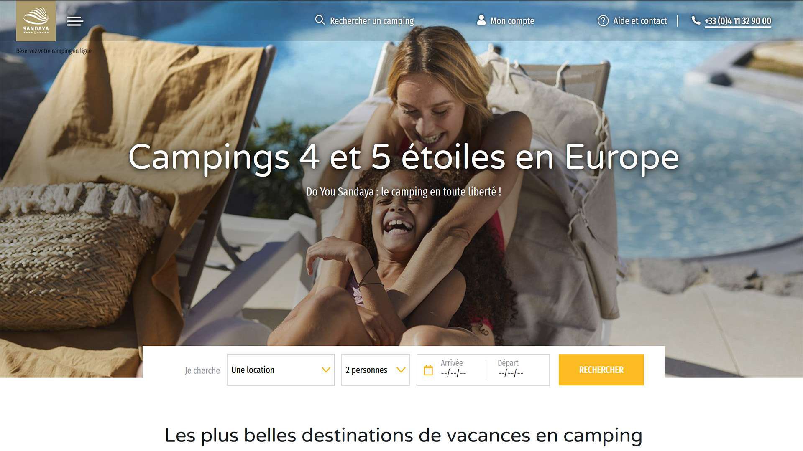803x451 pixels.
Task: Open Rechercher un camping link
Action: tap(372, 21)
